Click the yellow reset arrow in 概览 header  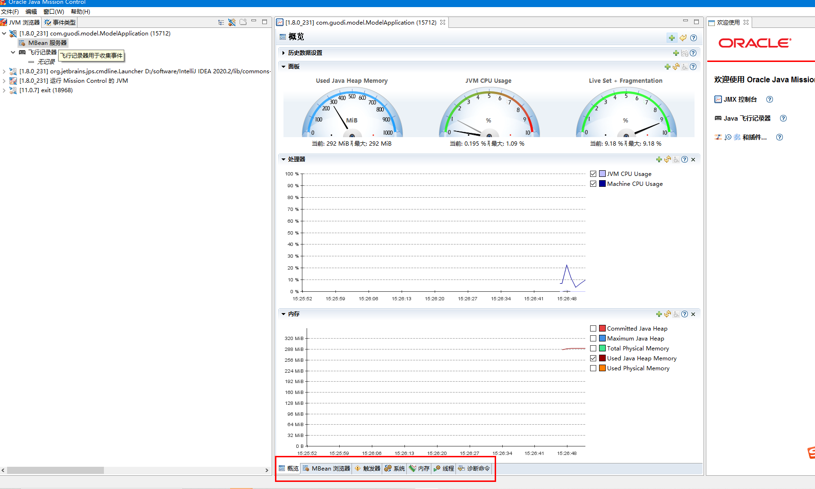pyautogui.click(x=683, y=38)
